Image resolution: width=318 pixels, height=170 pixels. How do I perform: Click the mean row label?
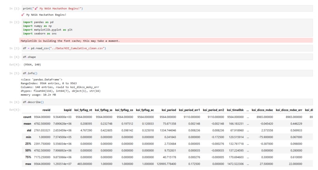click(x=27, y=124)
